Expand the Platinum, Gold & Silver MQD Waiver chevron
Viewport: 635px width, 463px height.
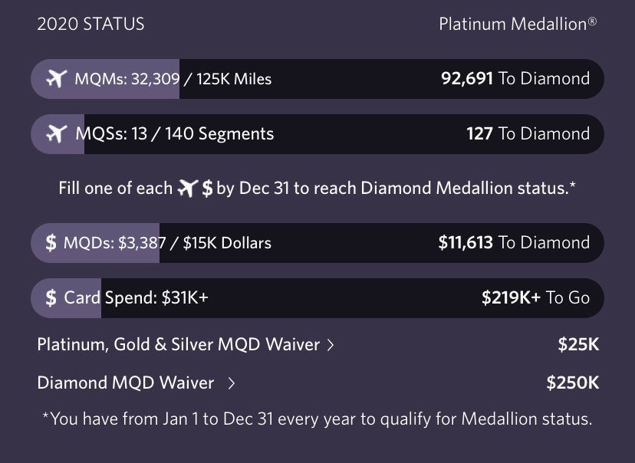tap(331, 345)
